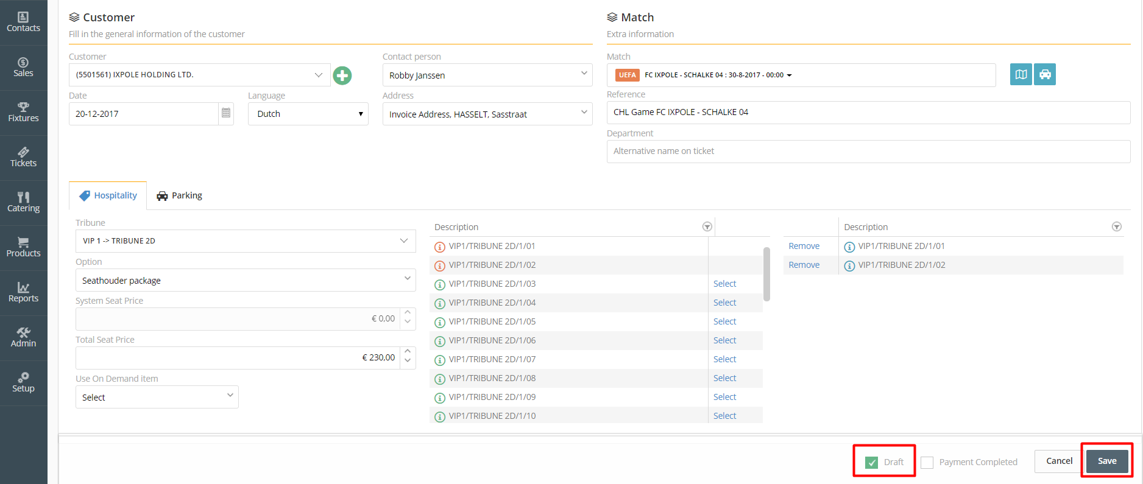
Task: Open the Language dropdown showing Dutch
Action: click(x=308, y=114)
